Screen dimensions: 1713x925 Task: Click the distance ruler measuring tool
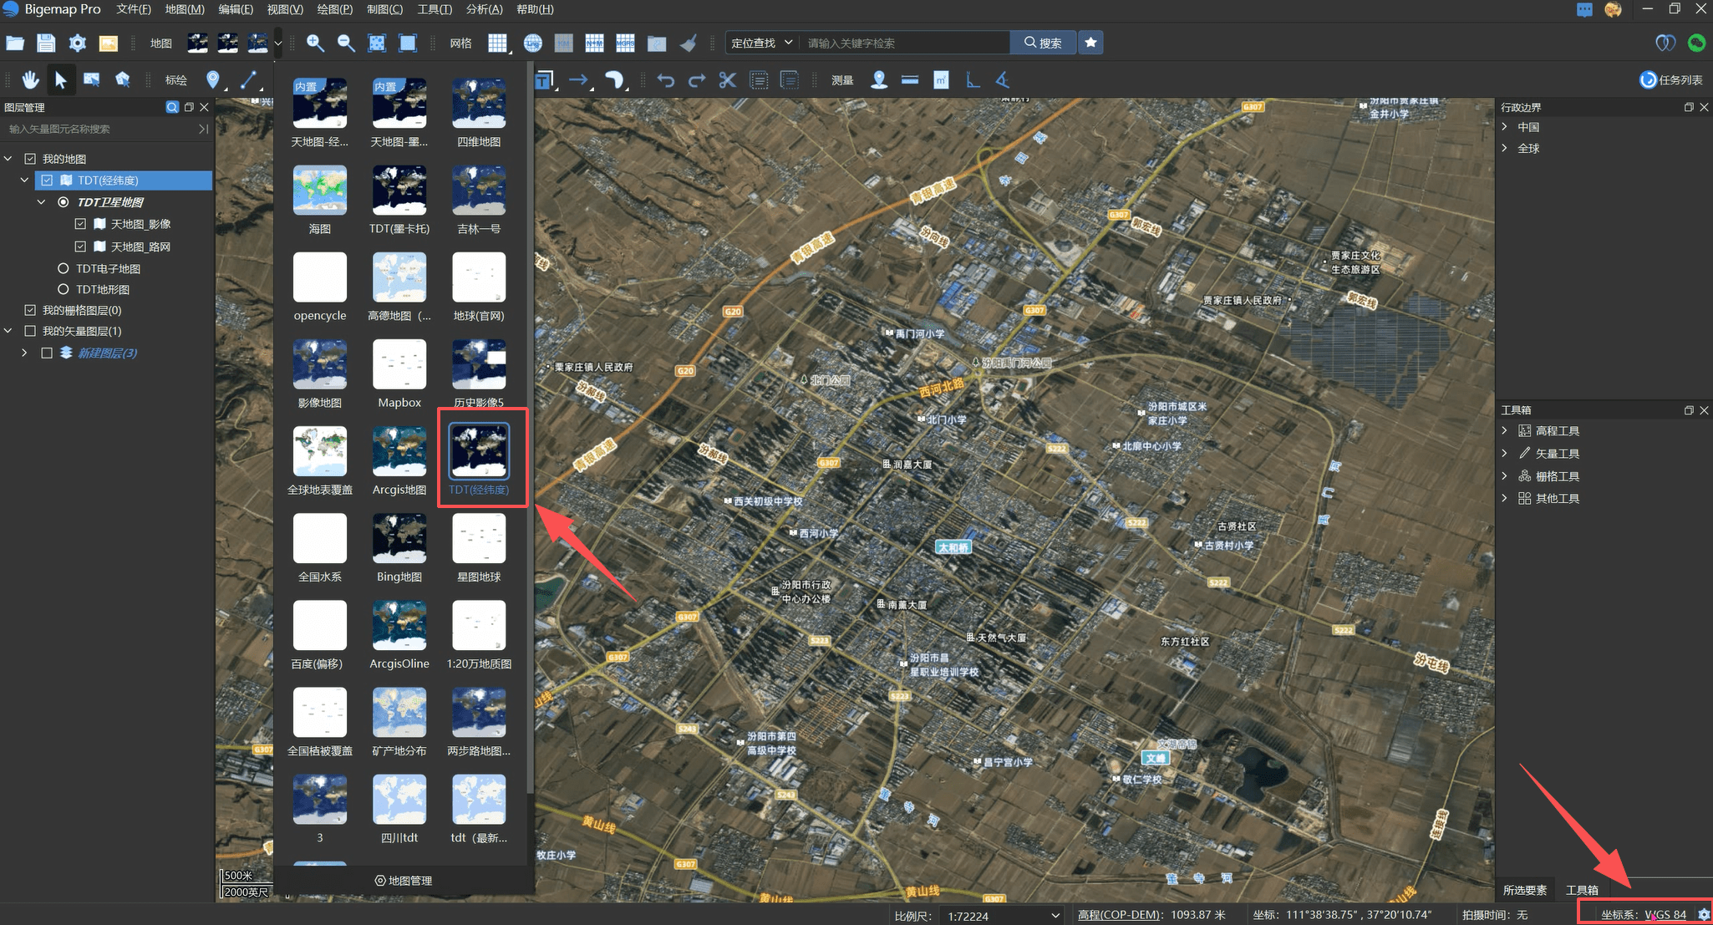click(x=910, y=79)
